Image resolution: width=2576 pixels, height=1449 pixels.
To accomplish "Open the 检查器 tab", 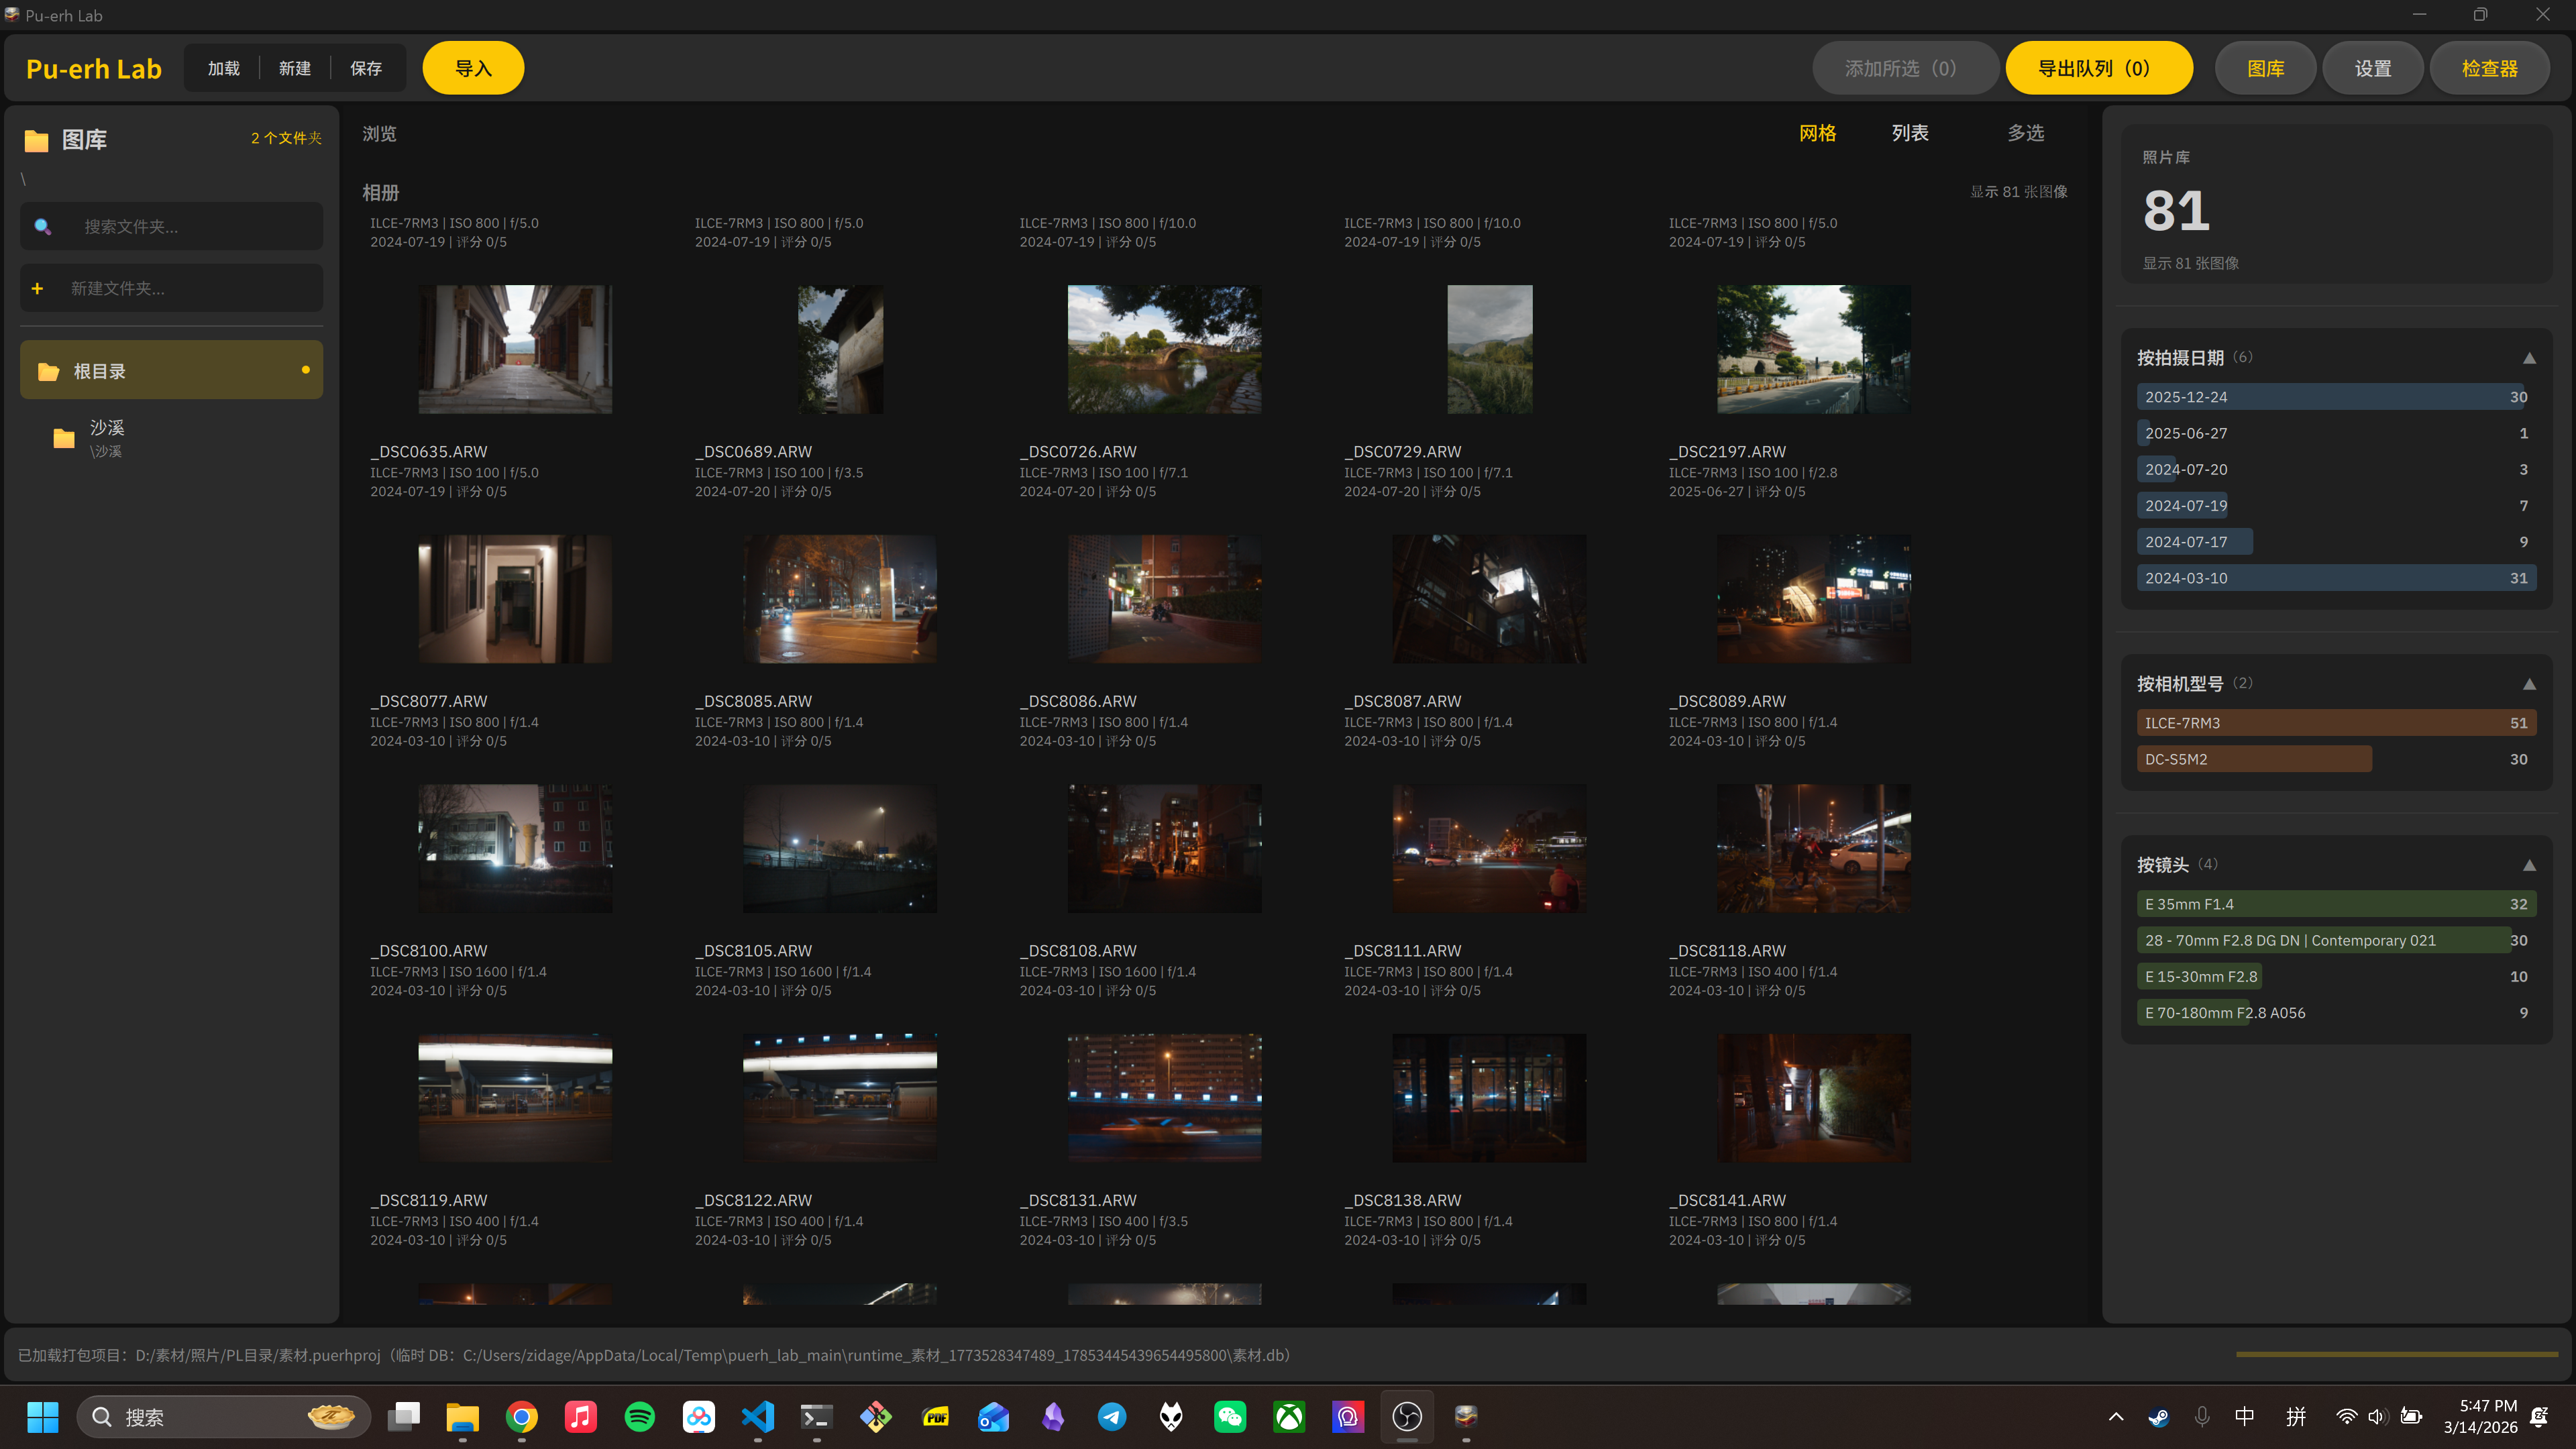I will [2489, 68].
